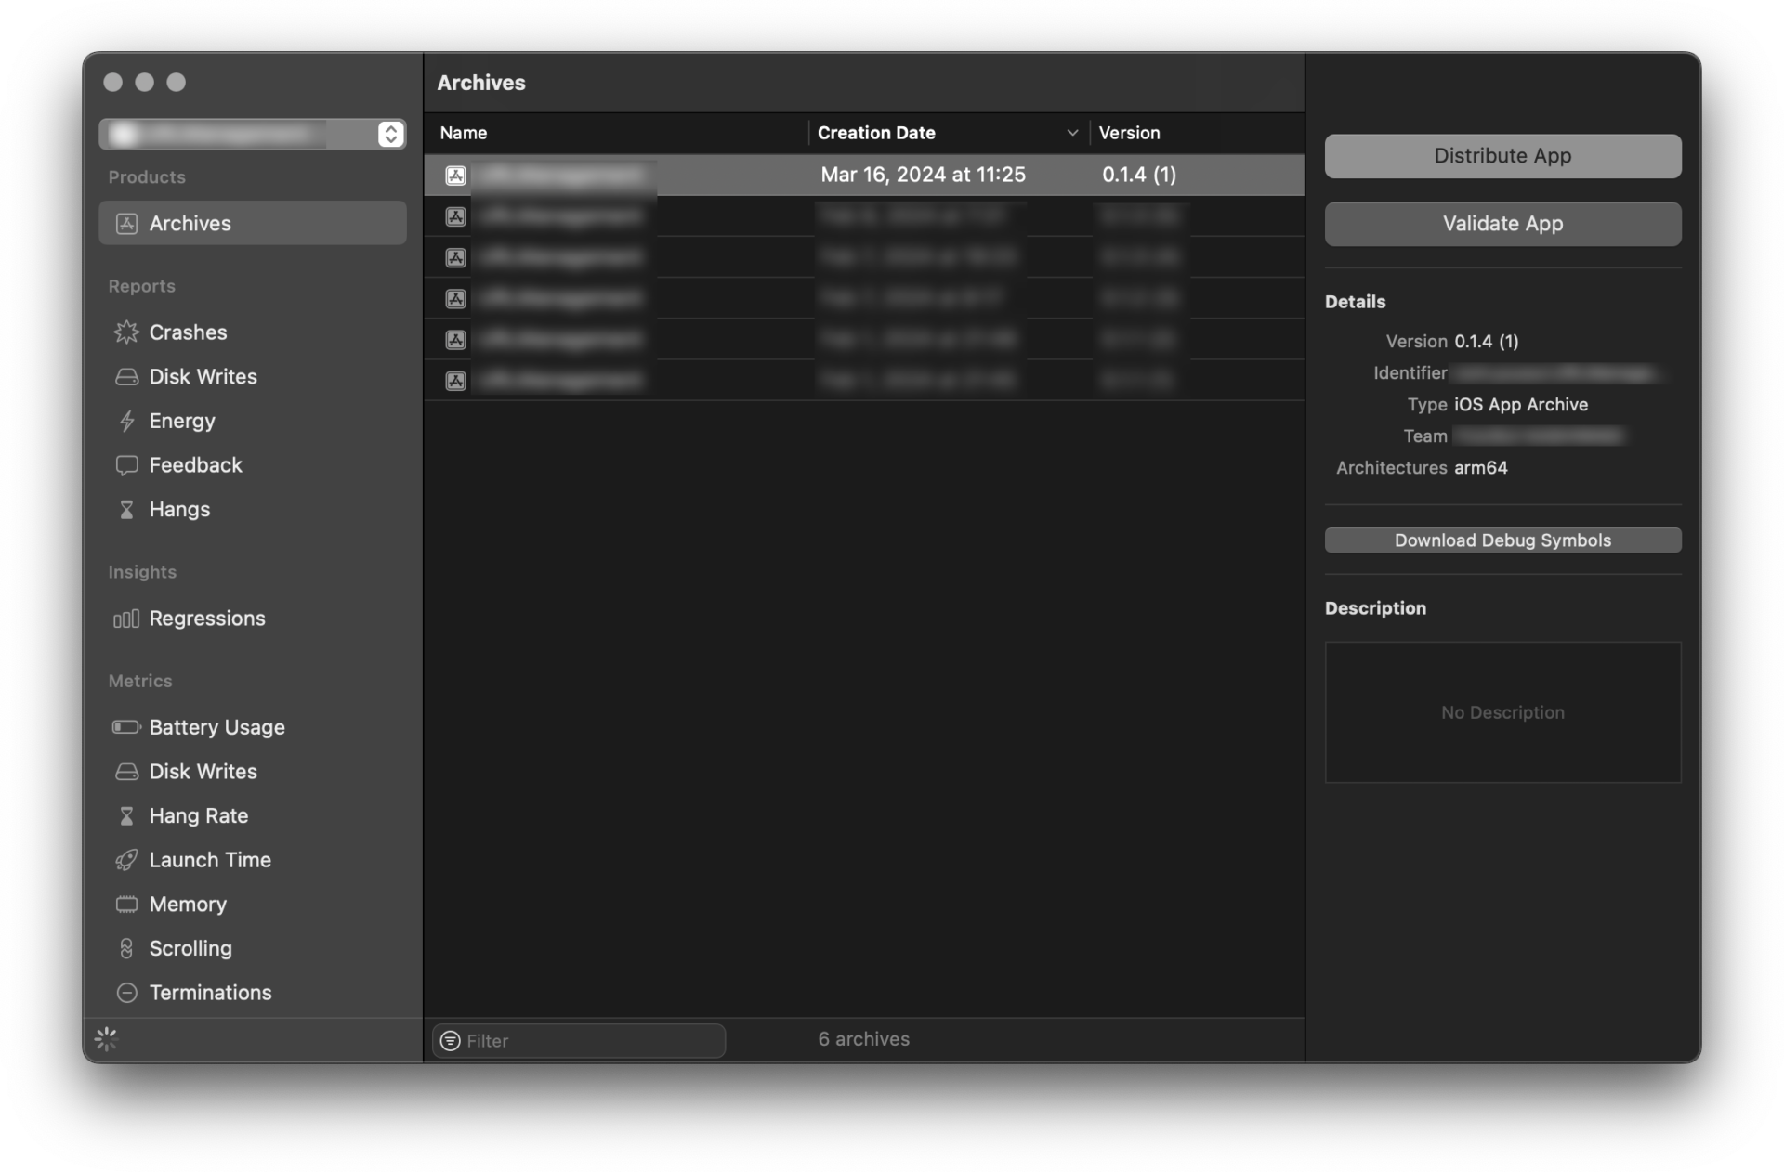Image resolution: width=1784 pixels, height=1172 pixels.
Task: Click the Memory chip icon
Action: click(x=126, y=905)
